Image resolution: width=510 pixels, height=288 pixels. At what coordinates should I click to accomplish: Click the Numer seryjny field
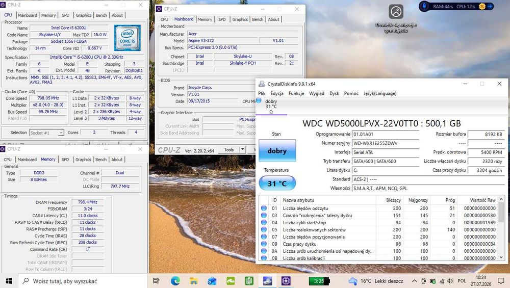[386, 143]
